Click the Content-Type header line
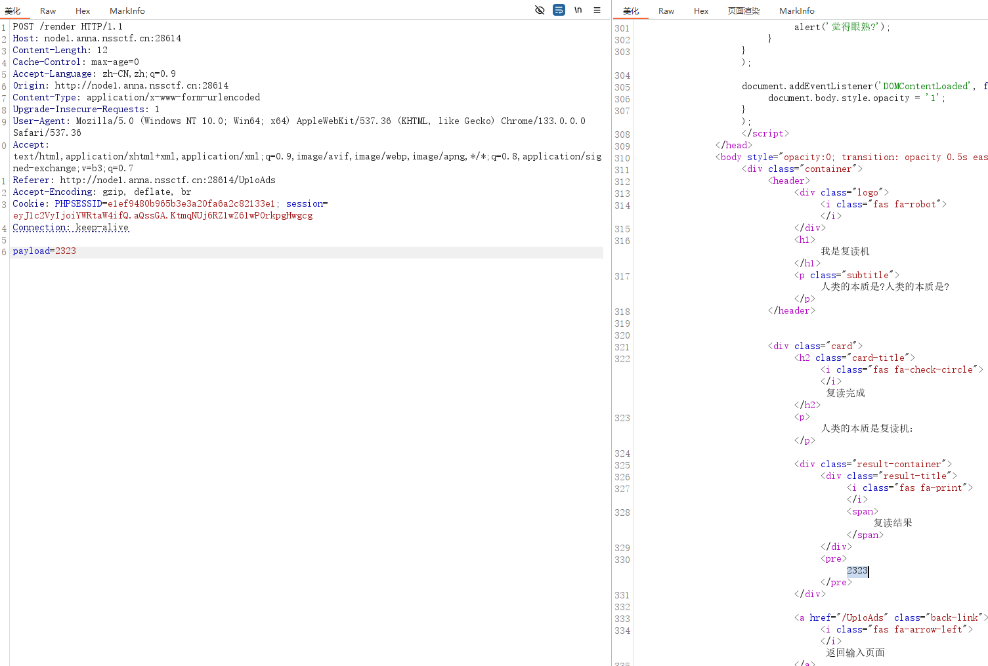988x666 pixels. [136, 98]
